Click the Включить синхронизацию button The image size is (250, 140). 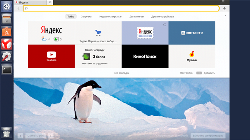coord(208,136)
